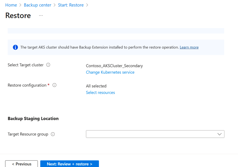Navigate to Backup center breadcrumb
This screenshot has height=167, width=238.
point(38,5)
